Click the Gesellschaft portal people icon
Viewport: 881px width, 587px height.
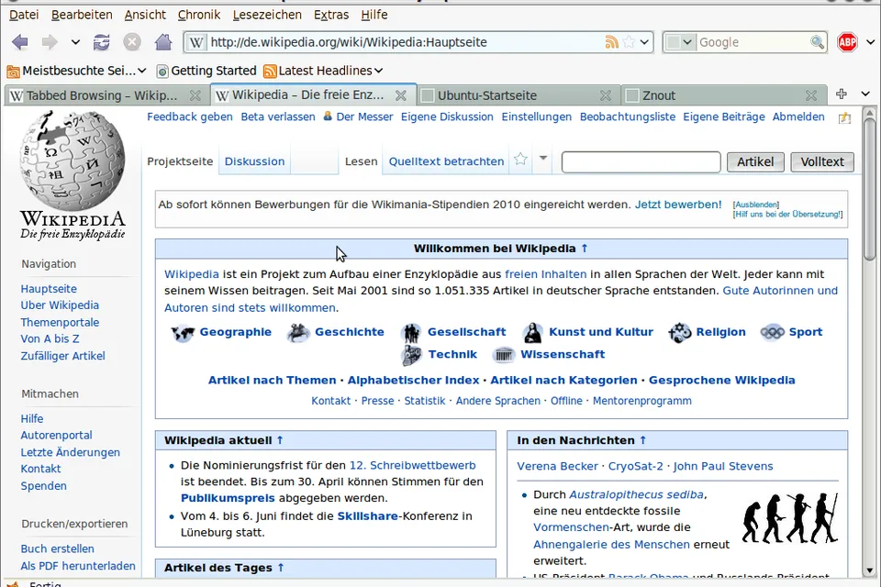coord(411,333)
